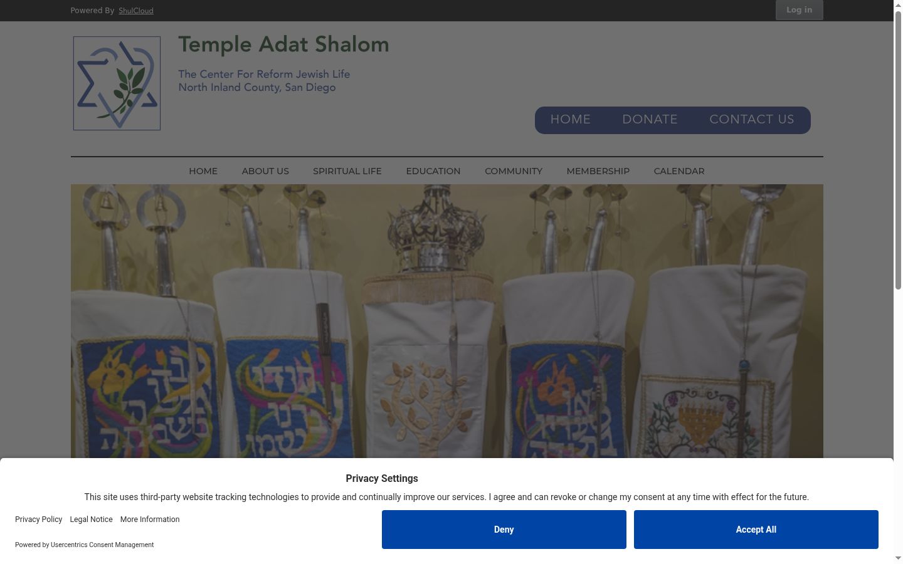Open the Privacy Policy link
The width and height of the screenshot is (903, 564).
(39, 520)
